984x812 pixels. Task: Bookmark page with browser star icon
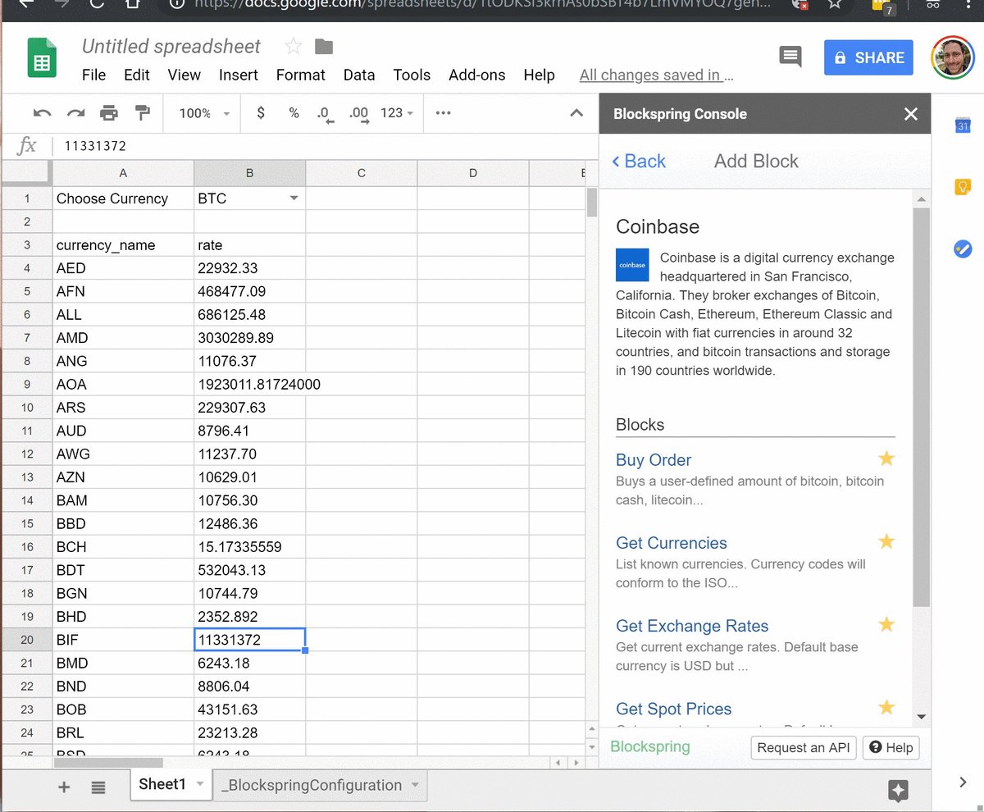[x=835, y=3]
